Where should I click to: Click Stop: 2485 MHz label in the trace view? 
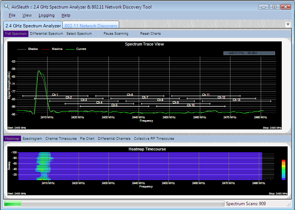pos(272,128)
